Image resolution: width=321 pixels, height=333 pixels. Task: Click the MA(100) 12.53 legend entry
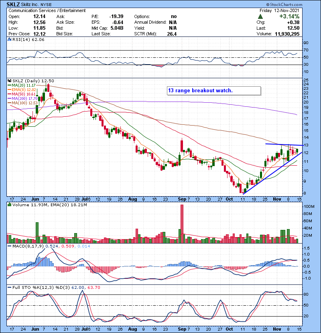click(22, 103)
